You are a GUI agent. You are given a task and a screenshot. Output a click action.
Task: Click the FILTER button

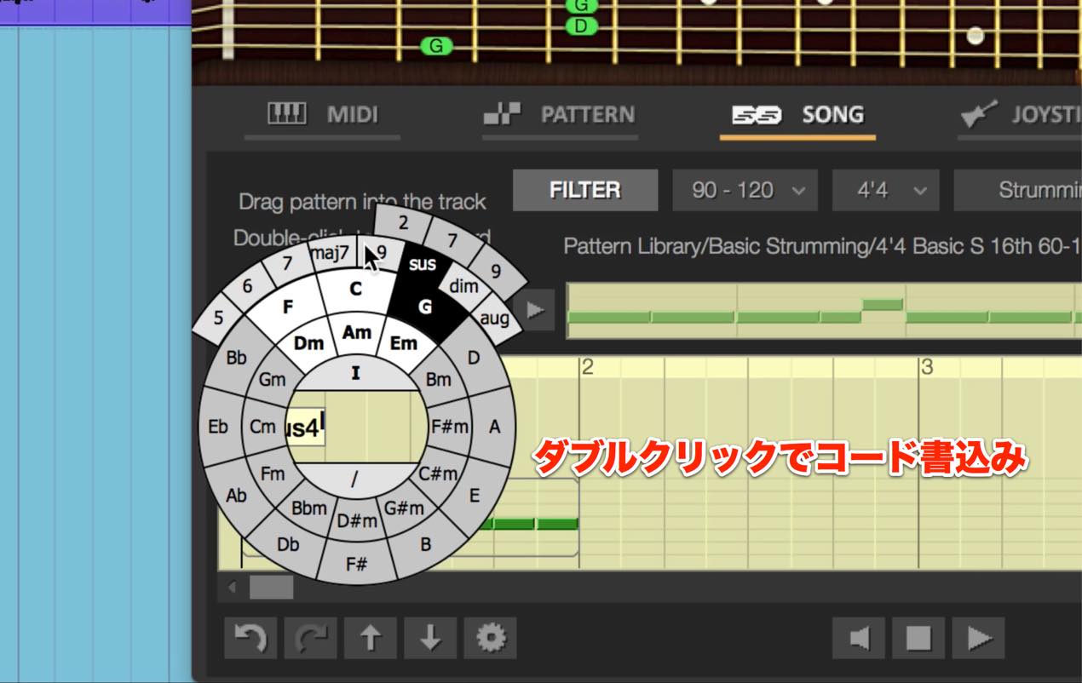click(x=584, y=190)
